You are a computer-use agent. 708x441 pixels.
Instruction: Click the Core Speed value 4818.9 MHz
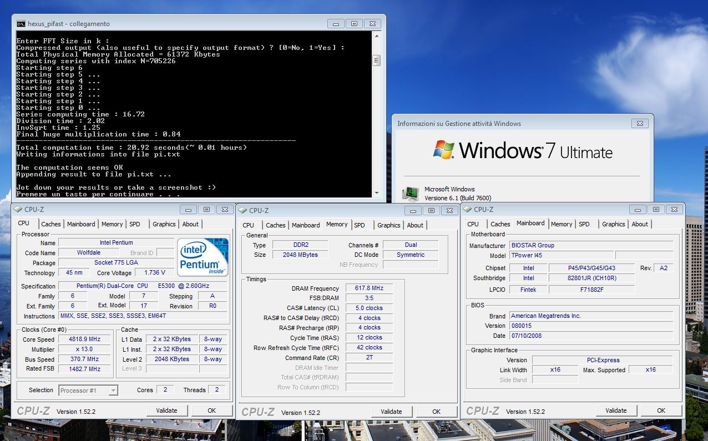tap(85, 339)
